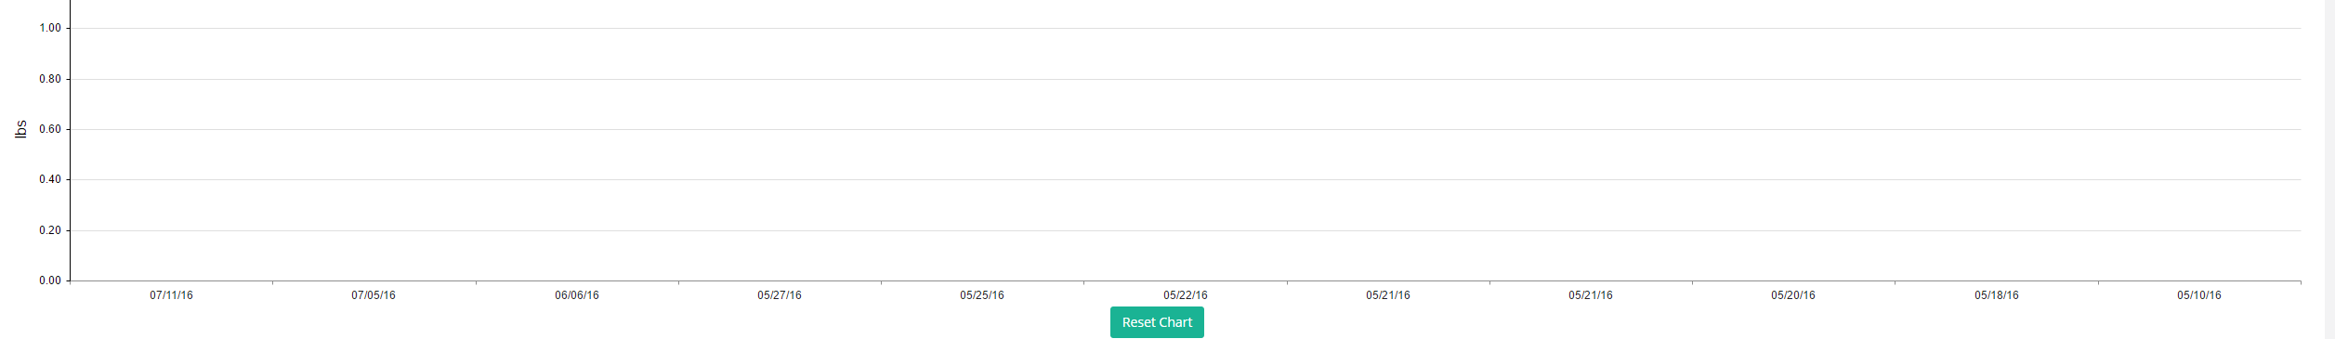The width and height of the screenshot is (2335, 339).
Task: Click the 05/21/16 label beside 05/20/16
Action: pos(1591,295)
